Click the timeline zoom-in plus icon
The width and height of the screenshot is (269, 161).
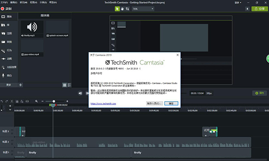coord(67,101)
